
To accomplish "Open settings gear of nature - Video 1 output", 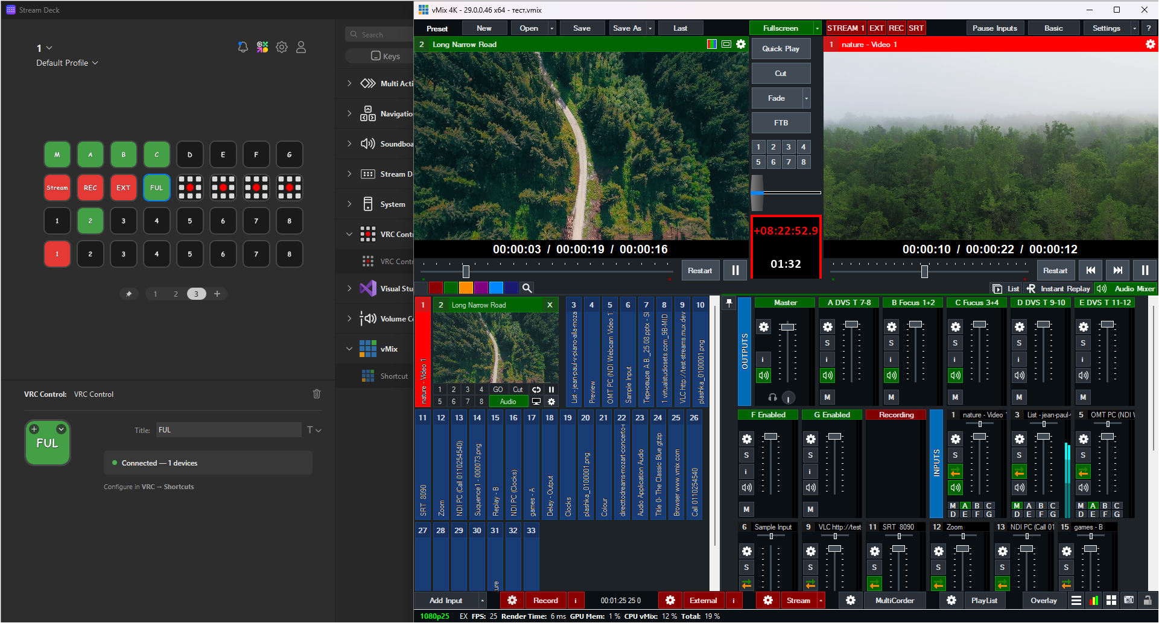I will (x=1151, y=44).
